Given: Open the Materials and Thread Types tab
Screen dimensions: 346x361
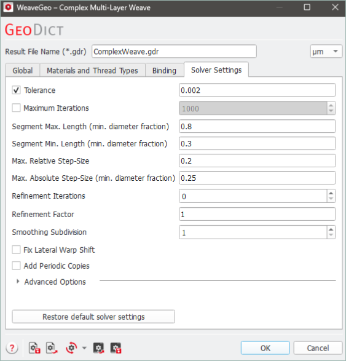Looking at the screenshot, I should click(92, 70).
